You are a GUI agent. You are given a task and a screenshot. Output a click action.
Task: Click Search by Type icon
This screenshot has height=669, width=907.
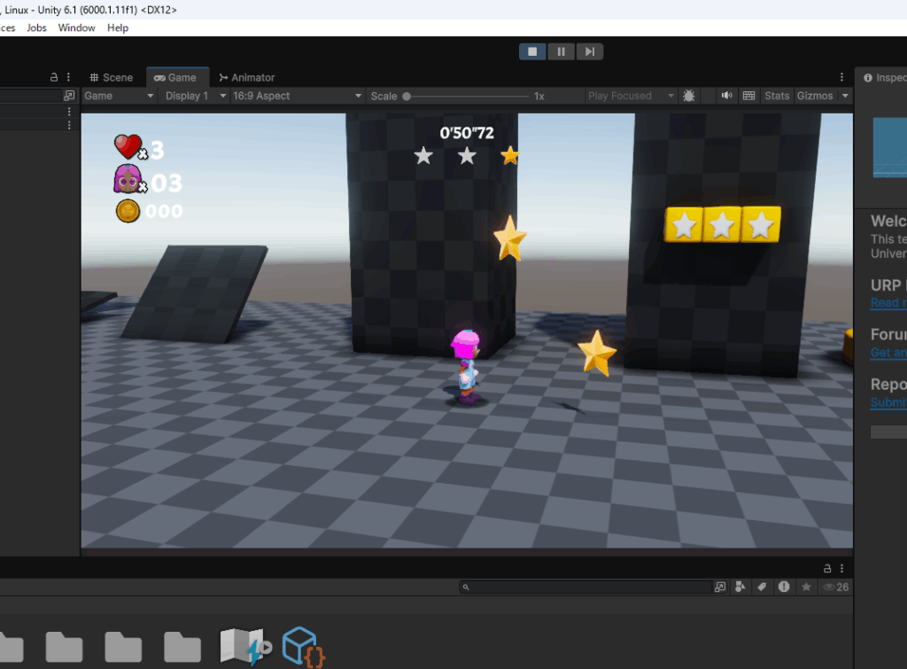(x=740, y=587)
